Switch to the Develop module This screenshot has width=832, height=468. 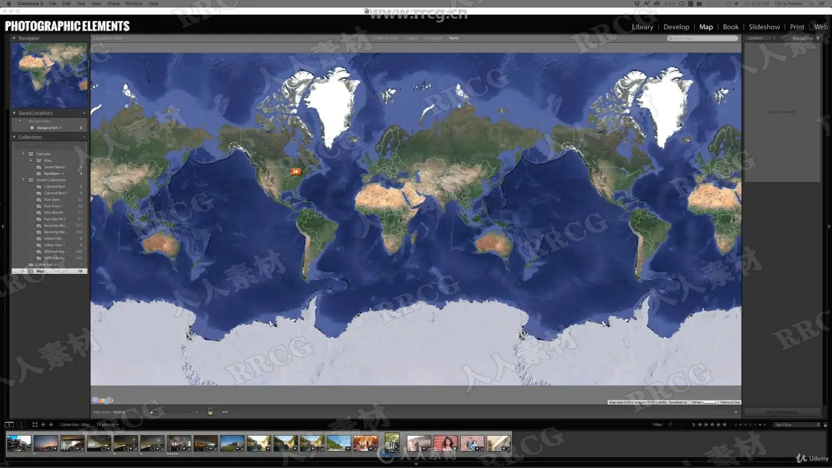676,27
